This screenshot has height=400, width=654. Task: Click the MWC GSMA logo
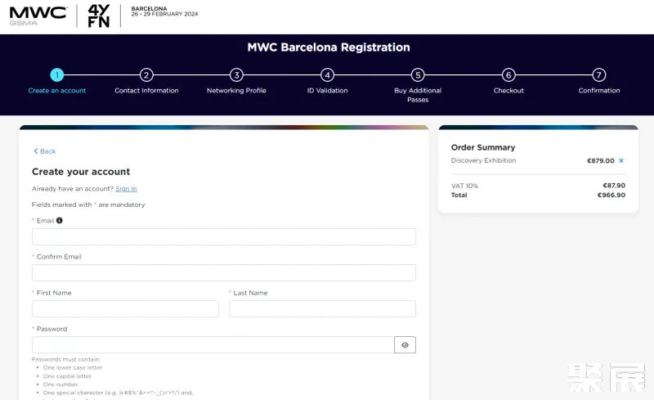[38, 15]
